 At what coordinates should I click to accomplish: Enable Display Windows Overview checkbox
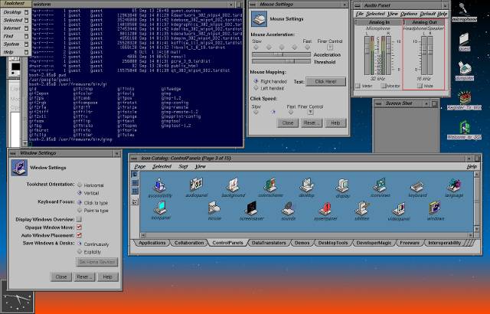[78, 219]
